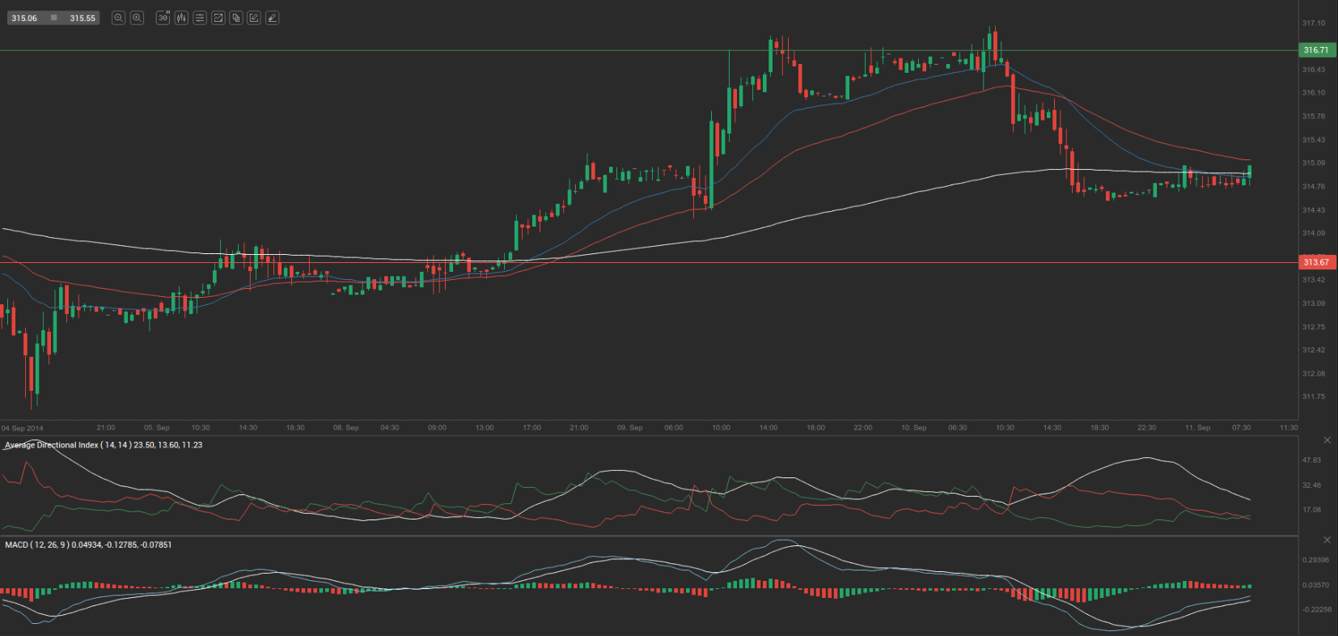Click the zoom out magnifier icon

[x=118, y=18]
